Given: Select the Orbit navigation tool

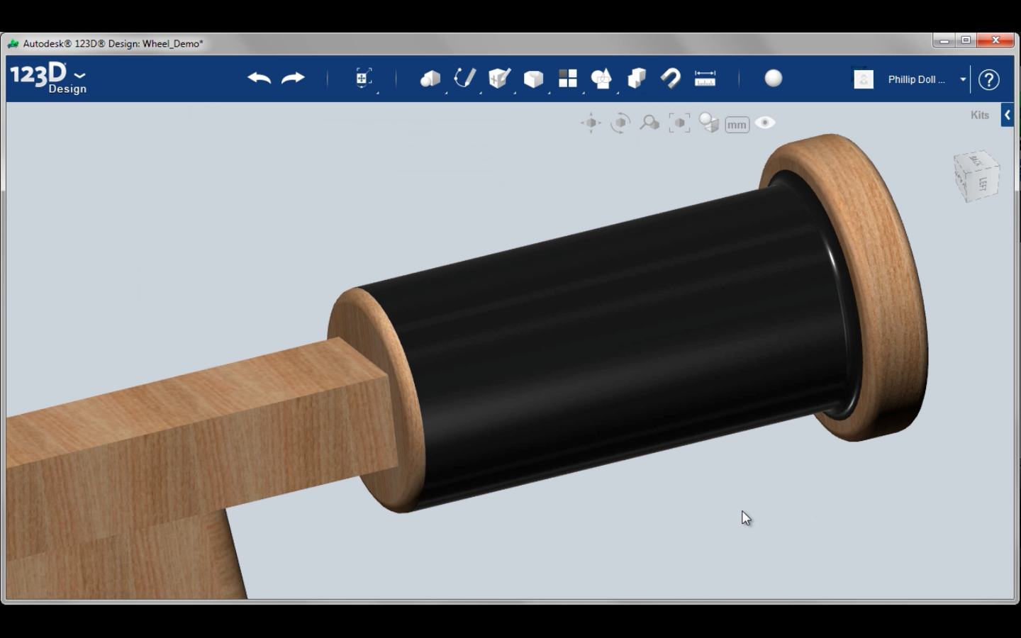Looking at the screenshot, I should point(620,123).
